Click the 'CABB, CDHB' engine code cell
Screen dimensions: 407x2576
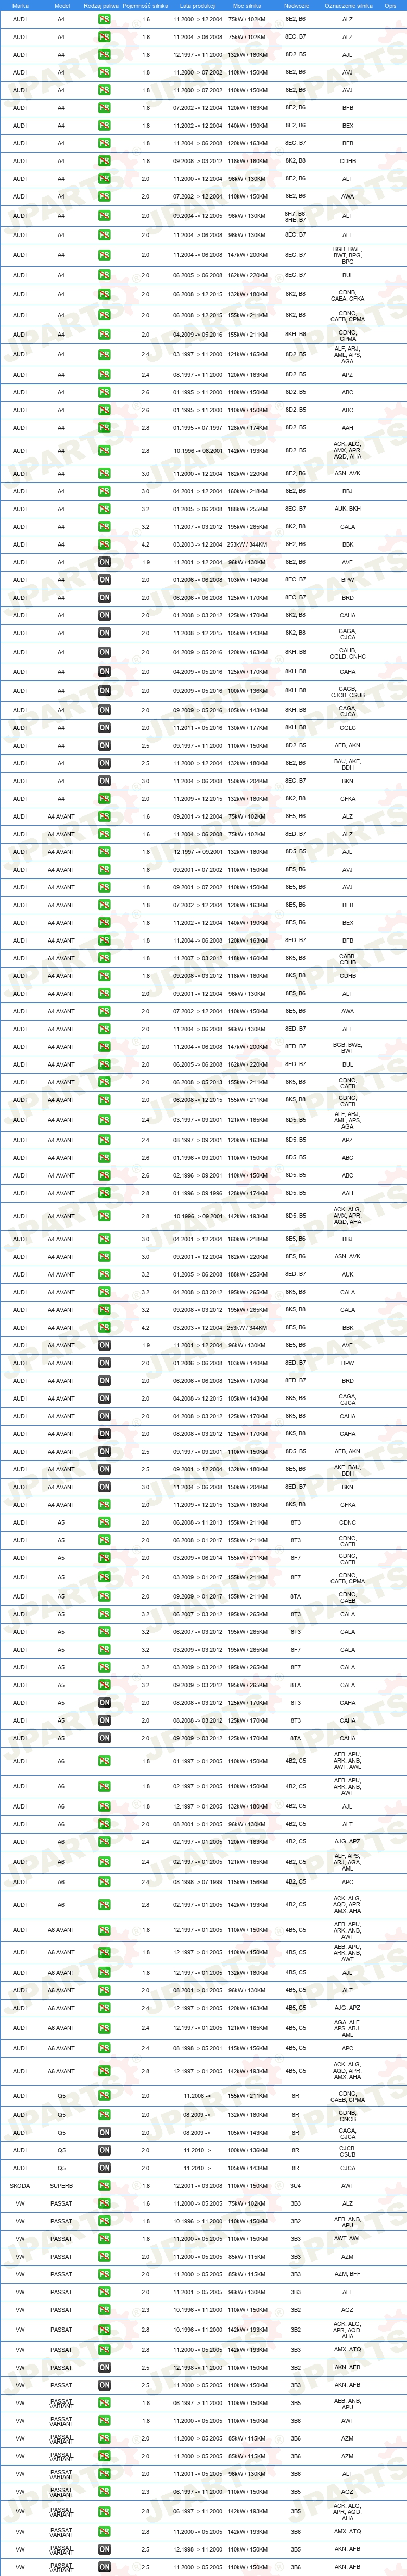click(348, 958)
